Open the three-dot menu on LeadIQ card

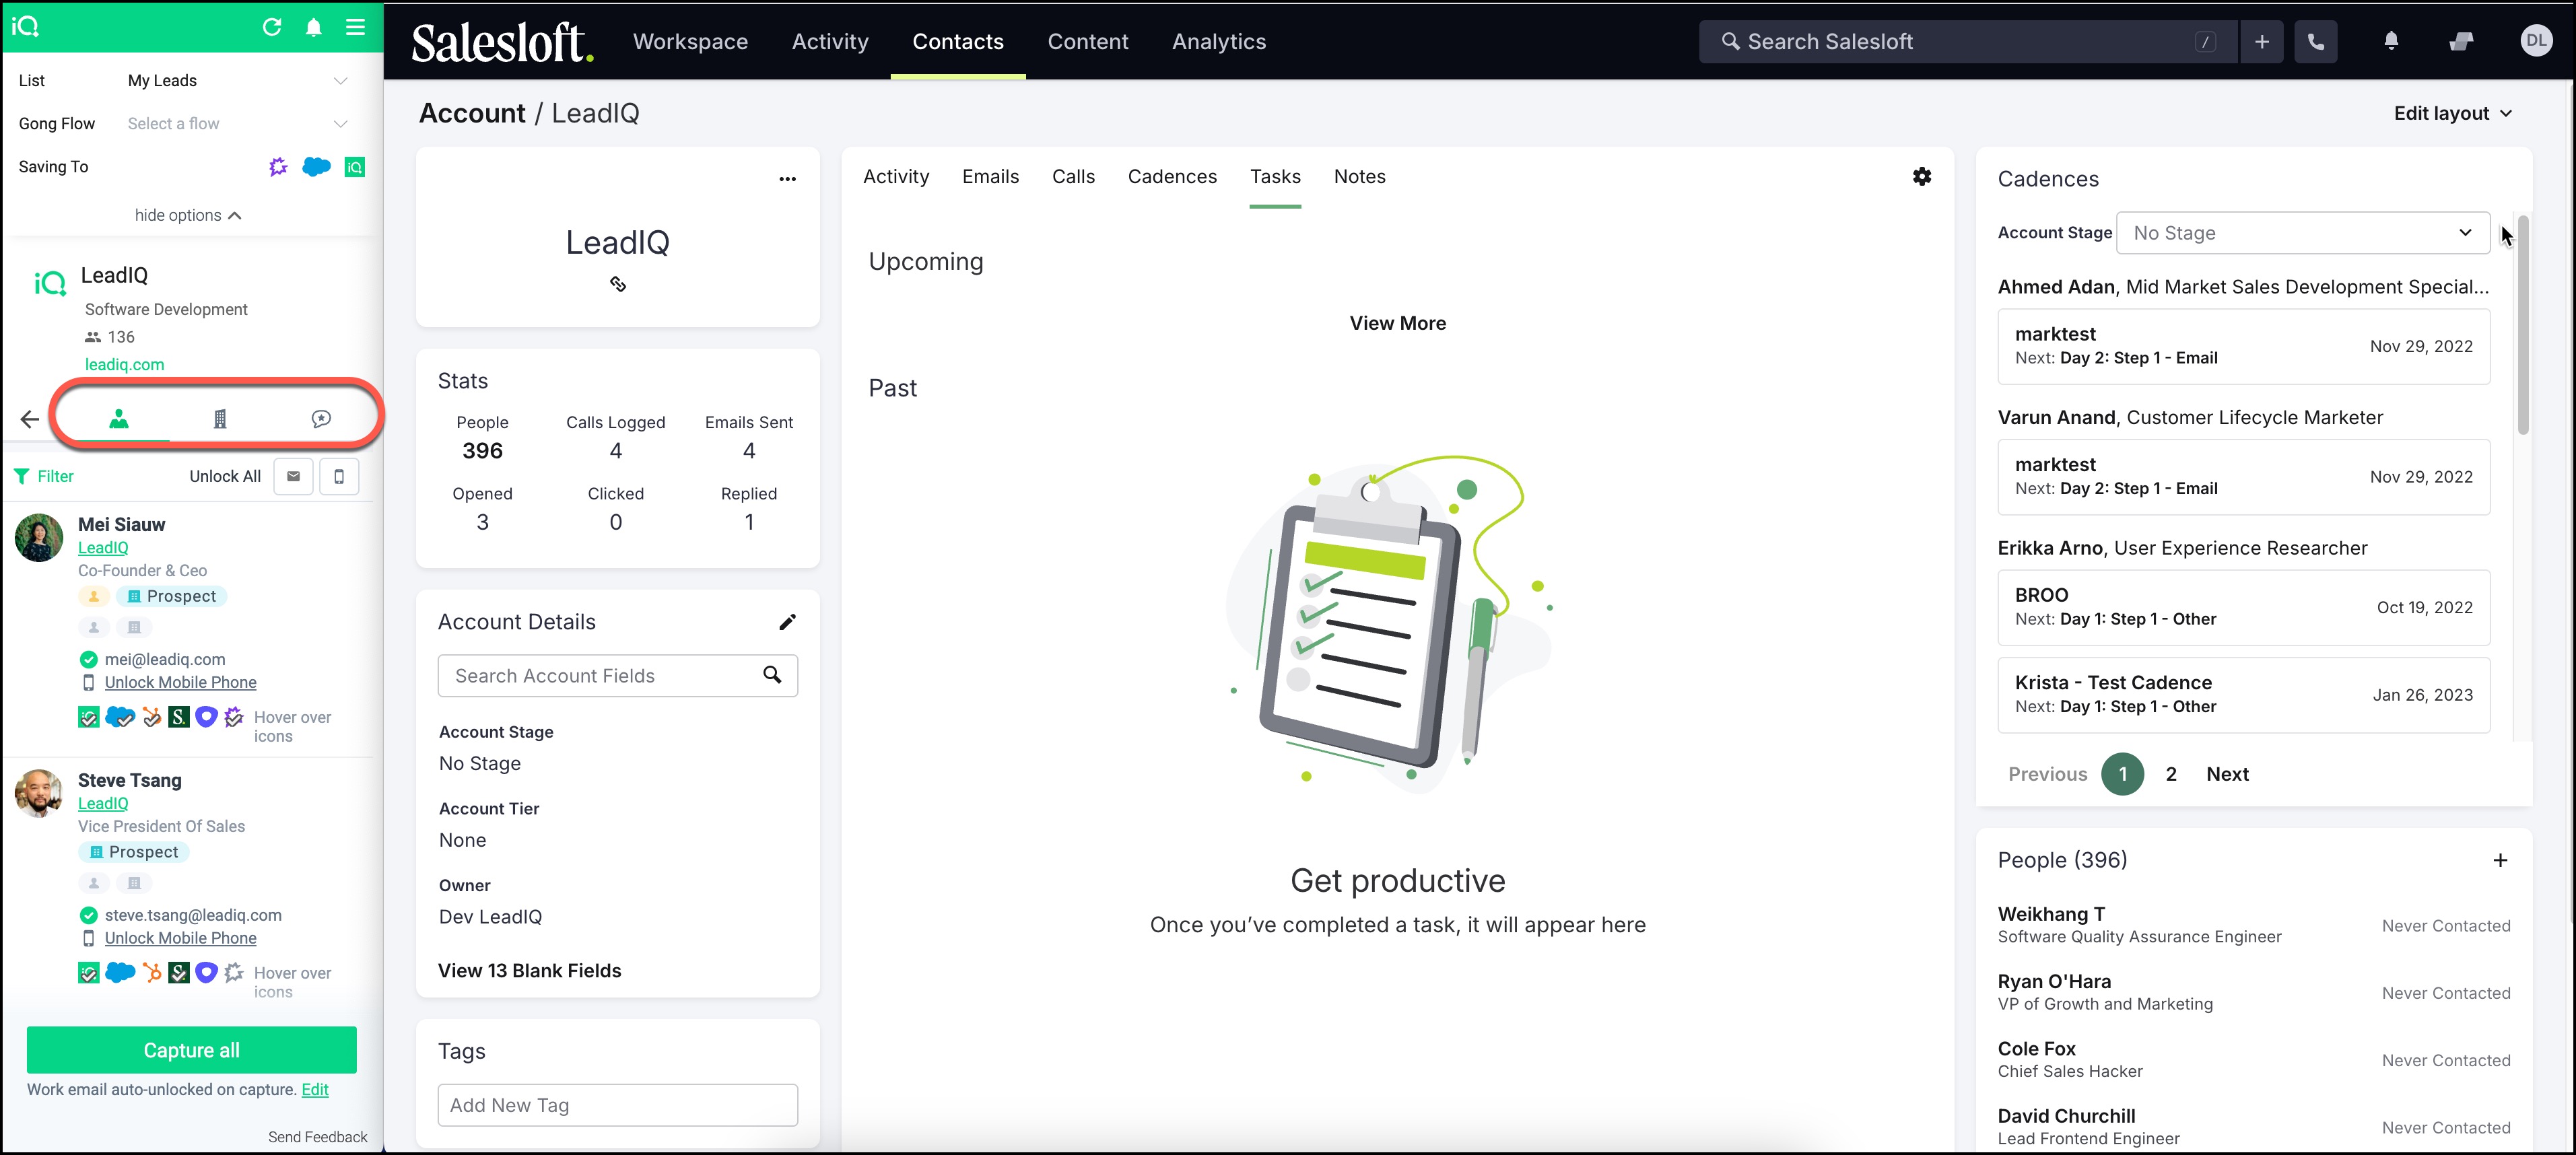pyautogui.click(x=788, y=179)
